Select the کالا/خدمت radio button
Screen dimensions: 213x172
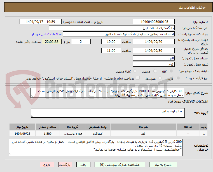135,71
